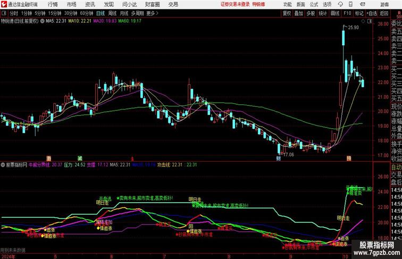Image resolution: width=402 pixels, height=259 pixels.
Task: Open the 资讯 menu
Action: pyautogui.click(x=90, y=4)
